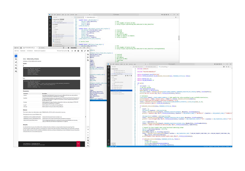Open the Terminal menu in VS Code

click(x=130, y=64)
